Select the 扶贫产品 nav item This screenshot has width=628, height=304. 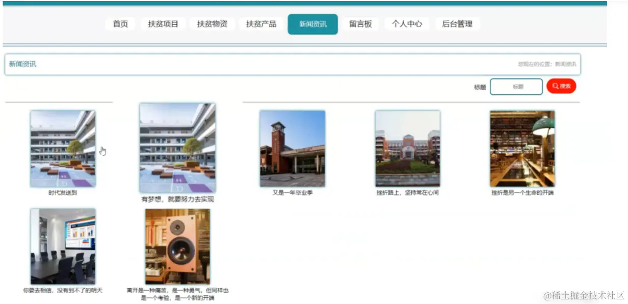tap(261, 24)
